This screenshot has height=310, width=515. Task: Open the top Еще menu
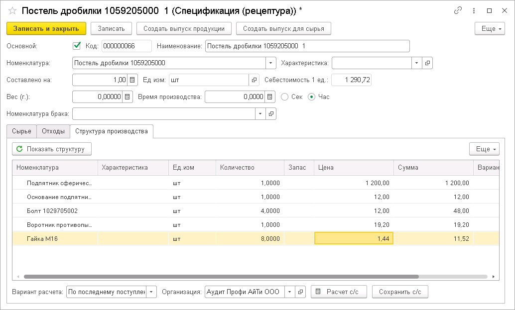pos(490,28)
